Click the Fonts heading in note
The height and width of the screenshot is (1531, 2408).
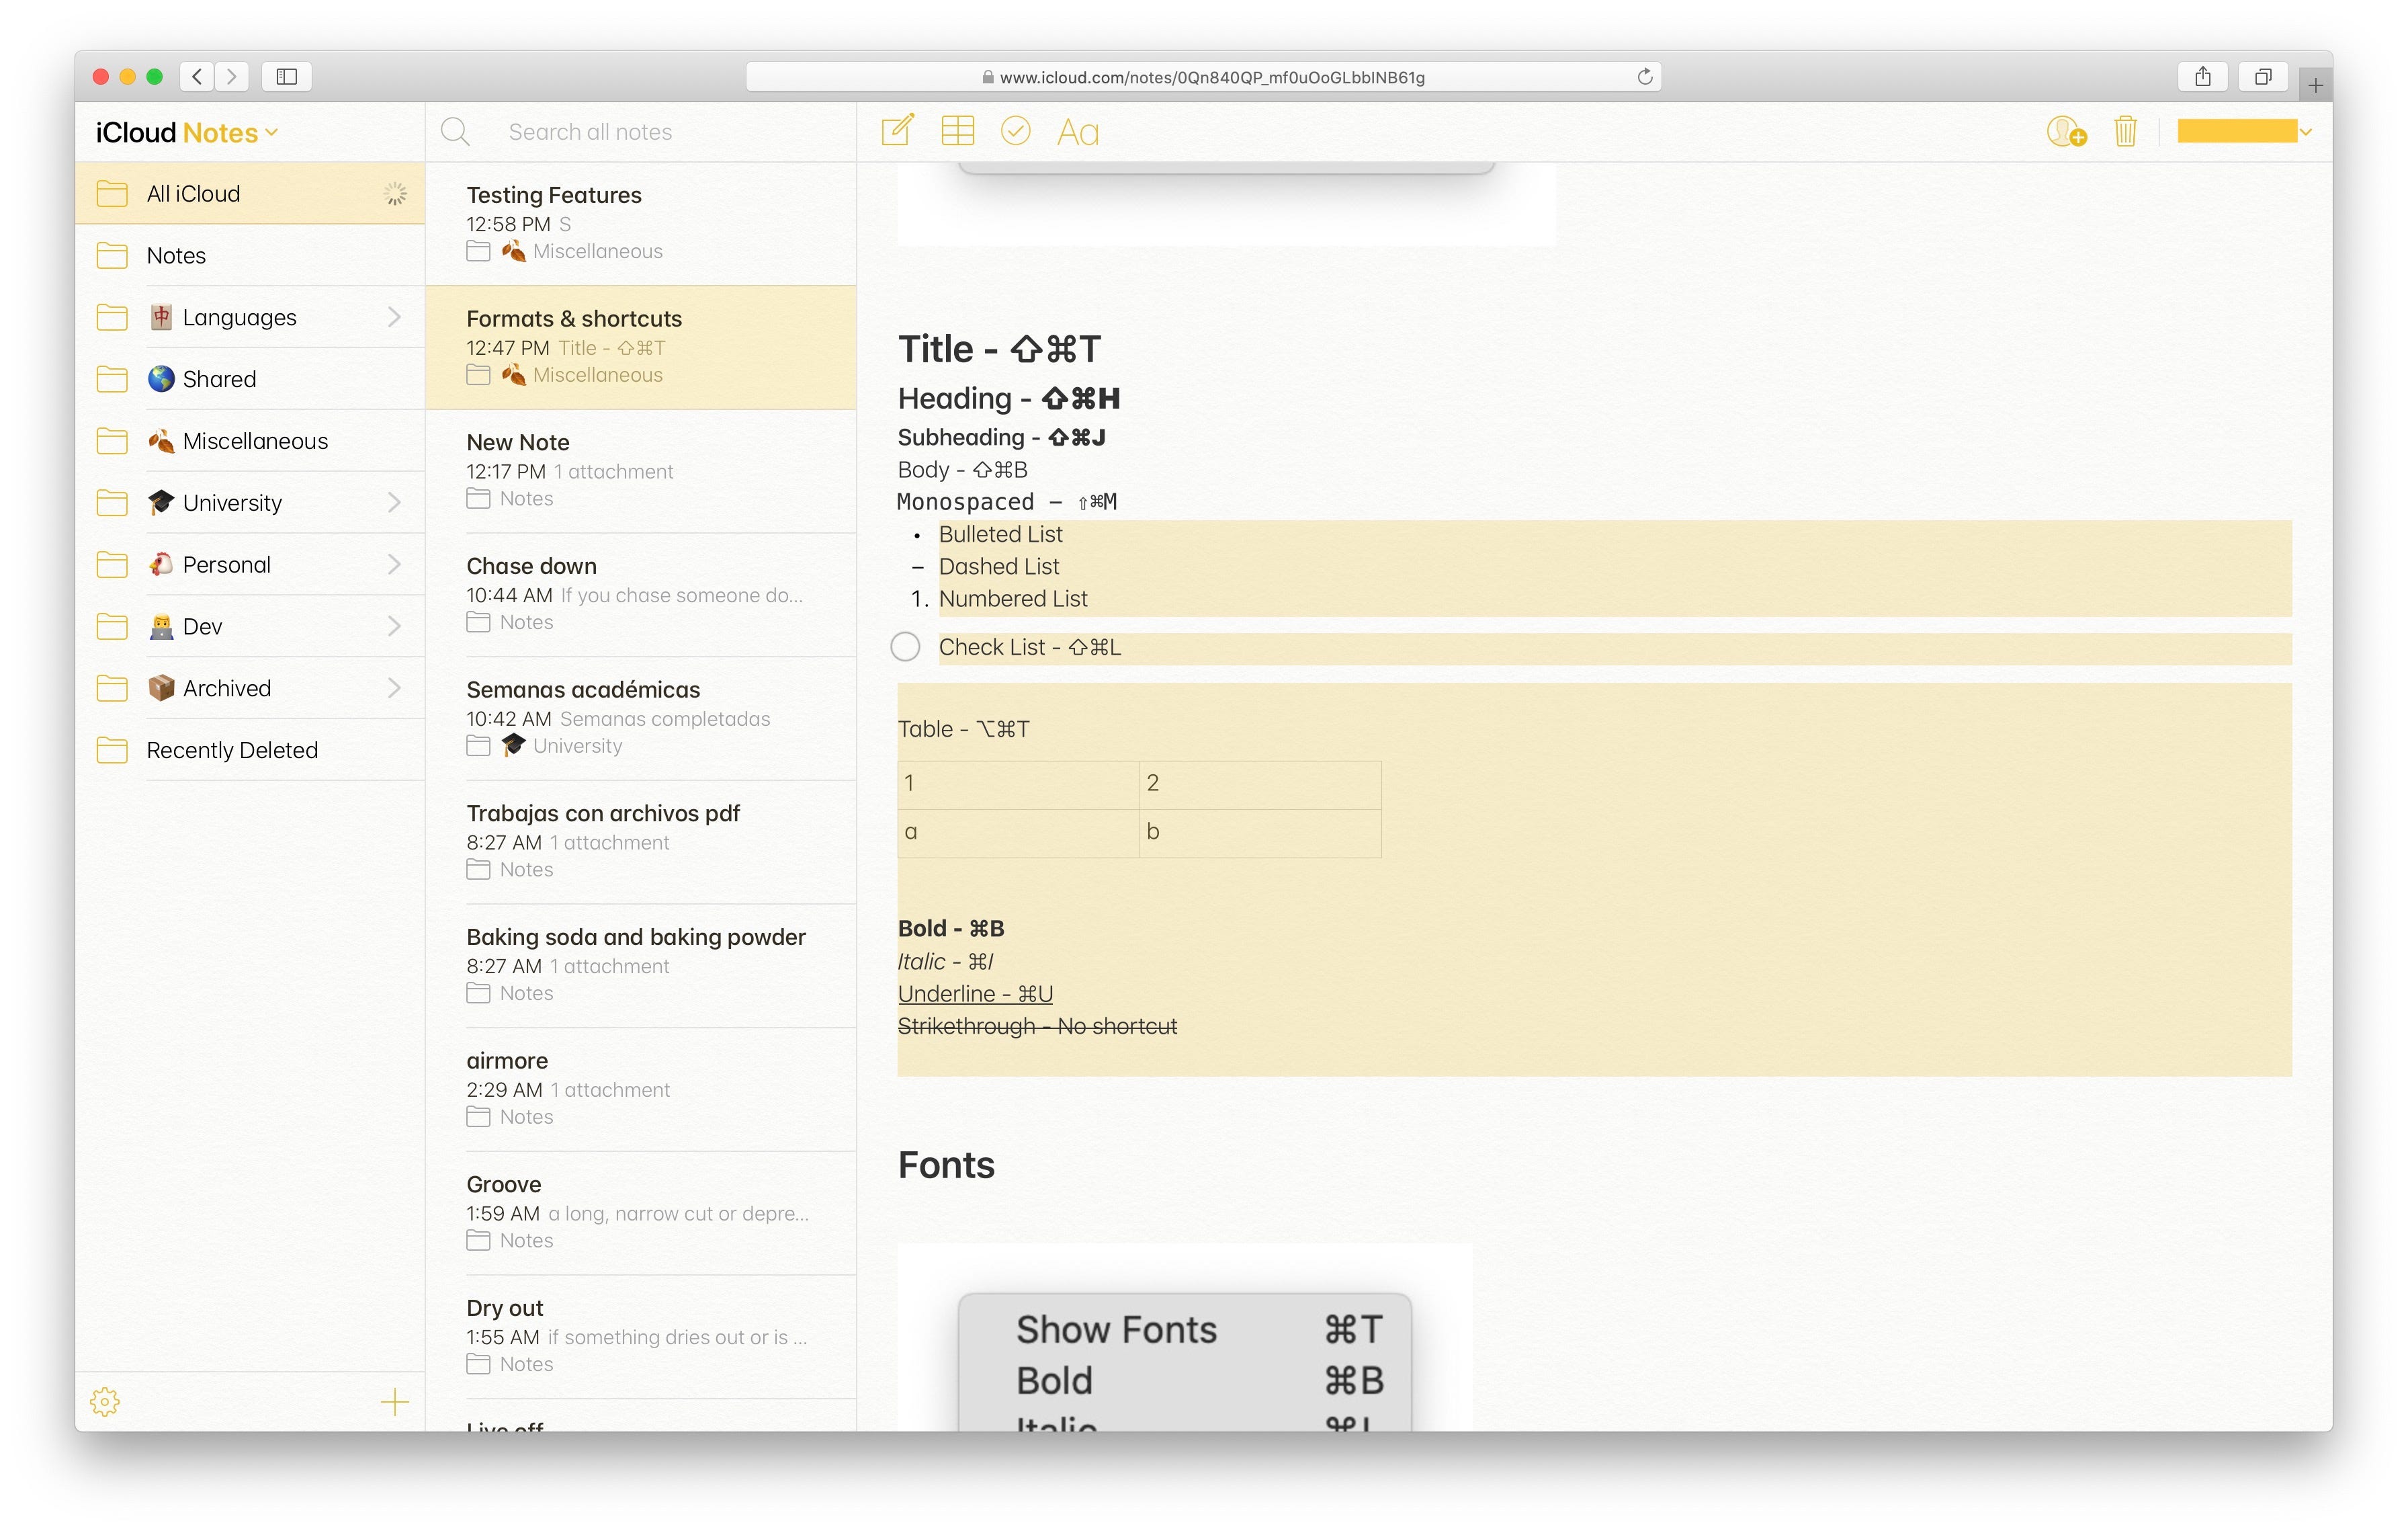(946, 1165)
